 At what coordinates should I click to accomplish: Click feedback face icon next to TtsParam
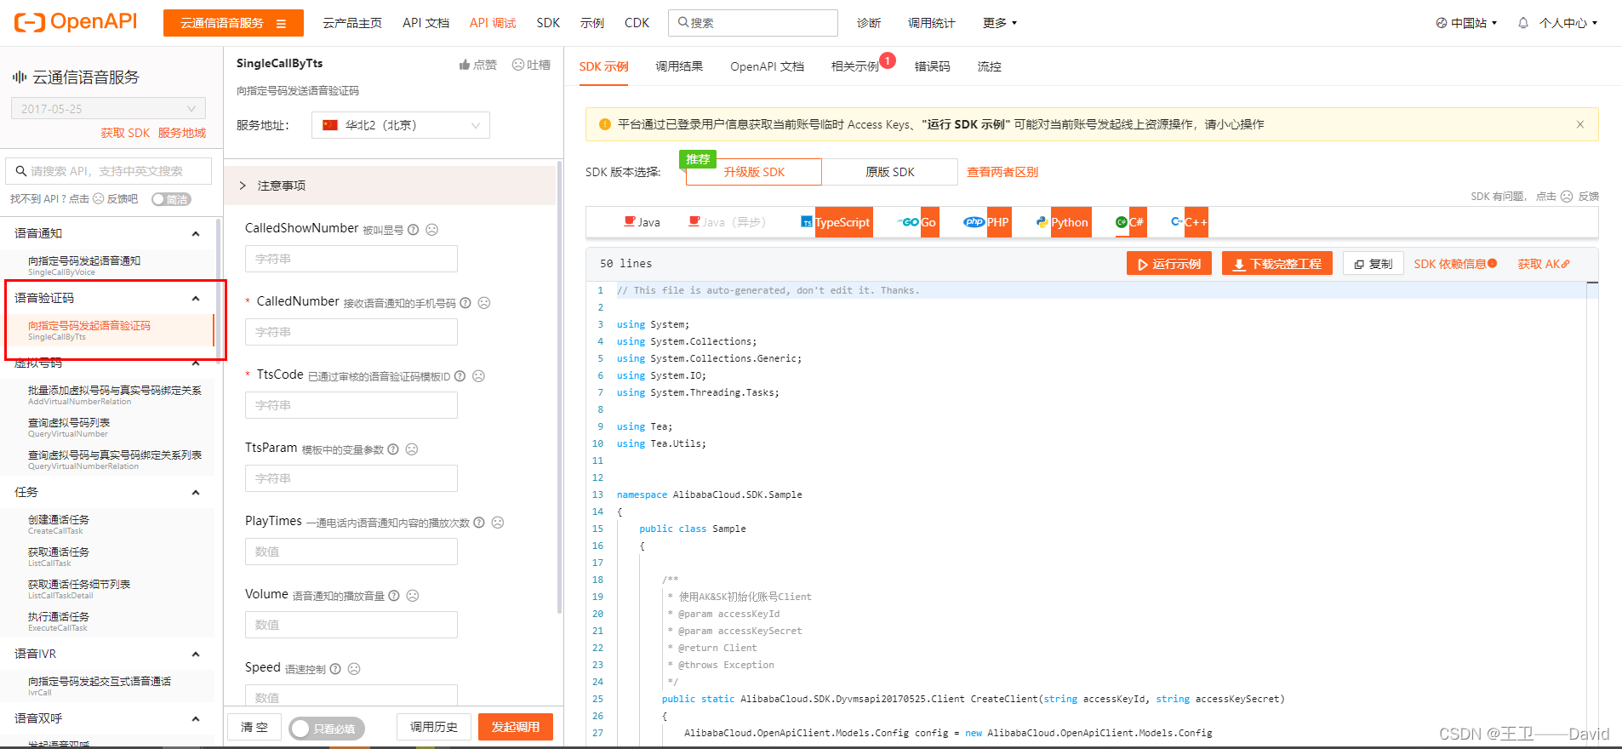pyautogui.click(x=412, y=449)
